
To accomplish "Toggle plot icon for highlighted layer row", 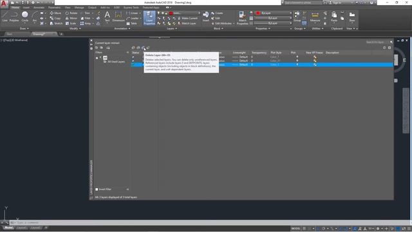I will pyautogui.click(x=297, y=64).
